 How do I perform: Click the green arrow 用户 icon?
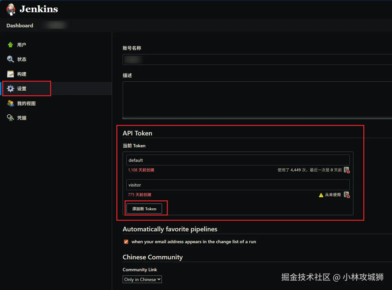(x=11, y=45)
